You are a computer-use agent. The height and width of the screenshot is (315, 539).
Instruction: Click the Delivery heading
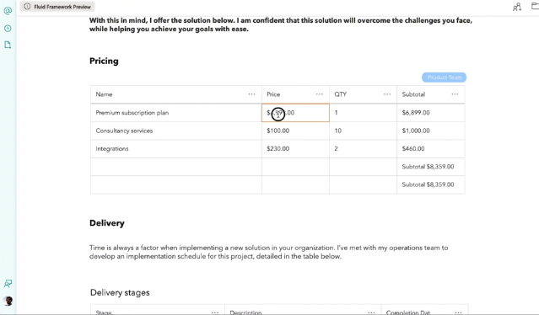[x=107, y=223]
